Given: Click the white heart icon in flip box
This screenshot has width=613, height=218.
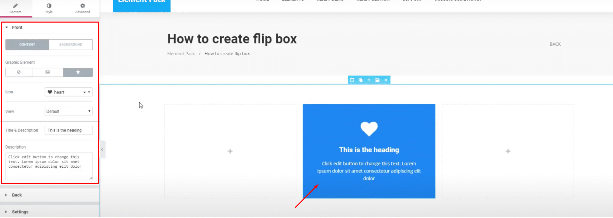Looking at the screenshot, I should click(x=369, y=129).
